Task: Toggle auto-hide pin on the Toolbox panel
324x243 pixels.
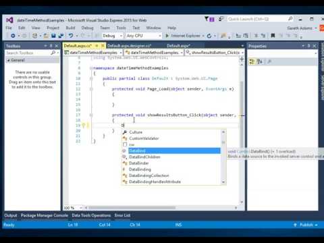Action: [51, 46]
